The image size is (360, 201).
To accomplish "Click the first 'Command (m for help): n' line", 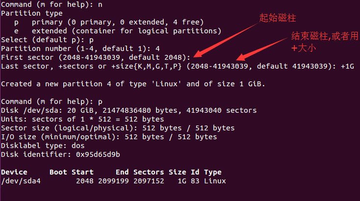I will point(51,4).
